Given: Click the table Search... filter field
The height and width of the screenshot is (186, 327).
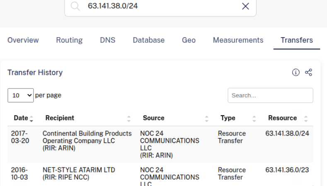Looking at the screenshot, I should click(x=270, y=95).
